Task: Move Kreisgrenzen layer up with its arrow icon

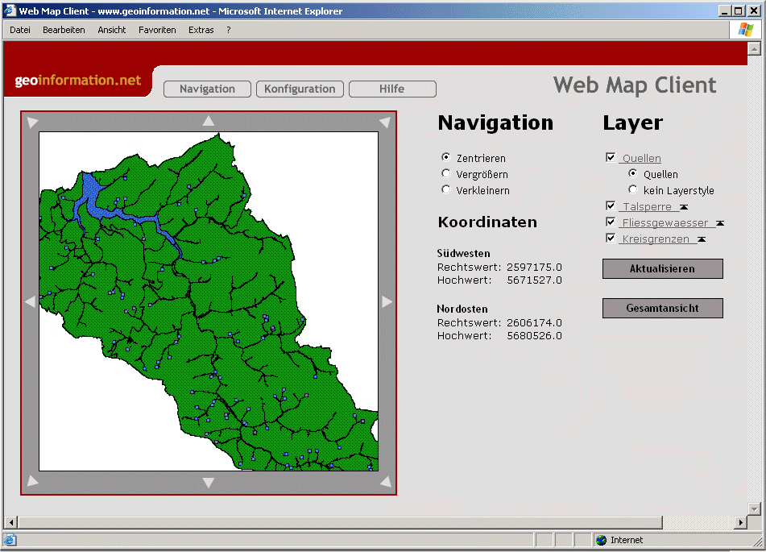Action: pos(702,239)
